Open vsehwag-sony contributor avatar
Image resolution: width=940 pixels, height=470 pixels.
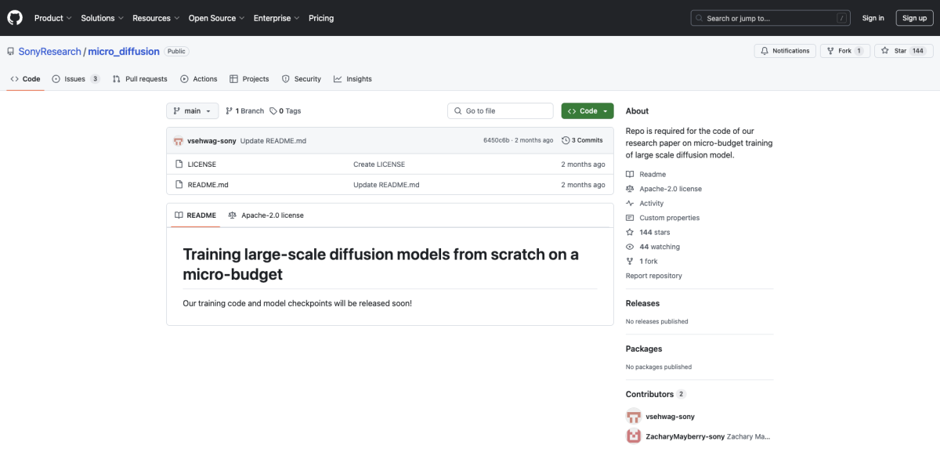[x=633, y=417]
